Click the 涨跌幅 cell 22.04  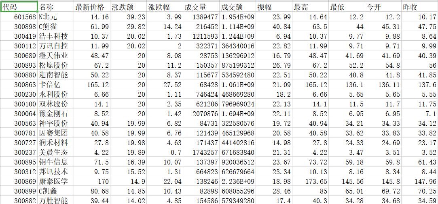165,181
